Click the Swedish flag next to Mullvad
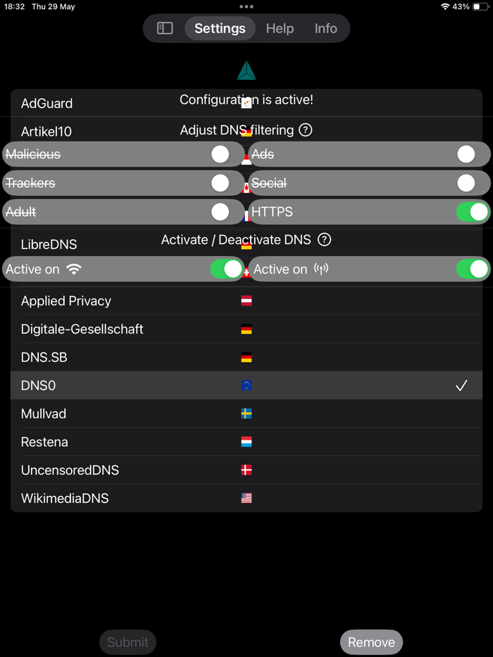Image resolution: width=493 pixels, height=657 pixels. click(246, 414)
